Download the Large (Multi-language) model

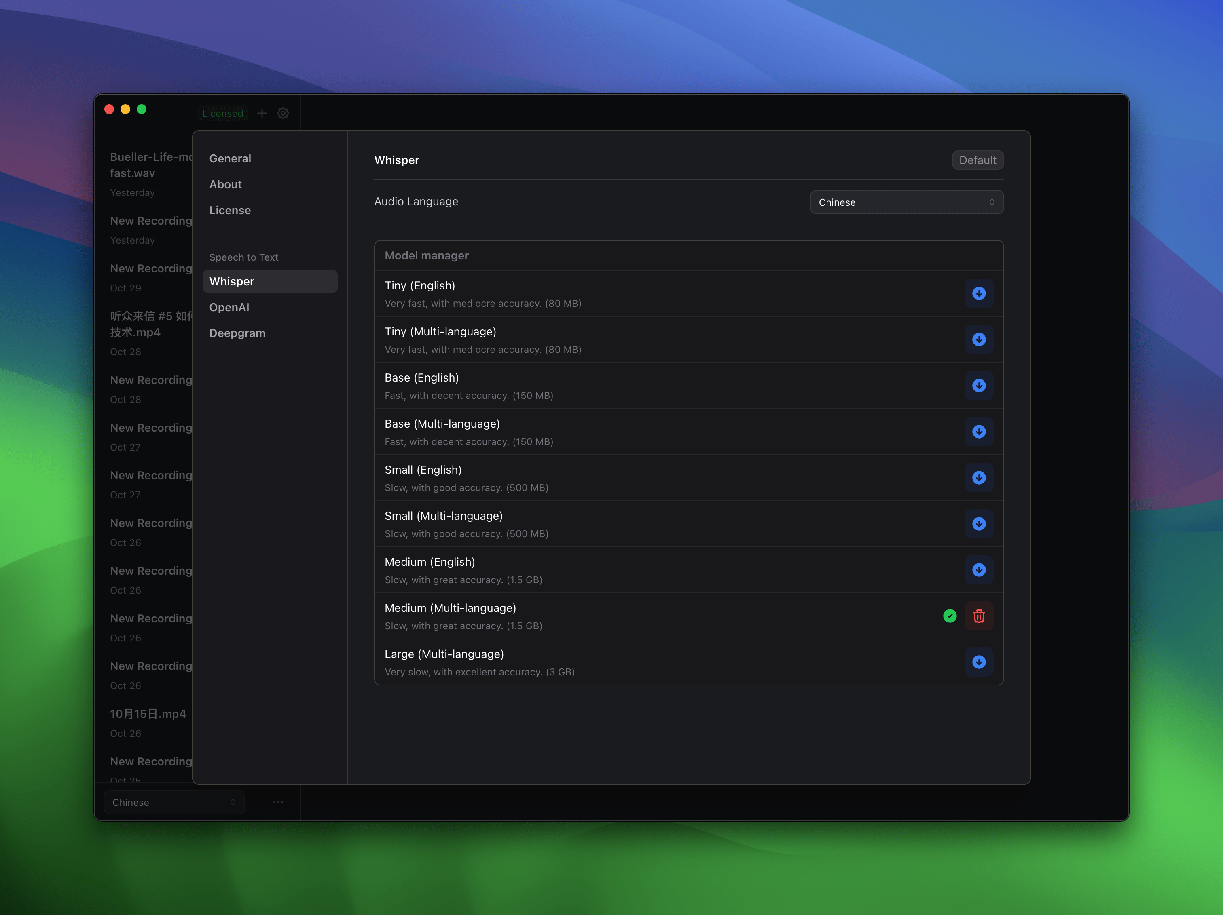pos(979,662)
